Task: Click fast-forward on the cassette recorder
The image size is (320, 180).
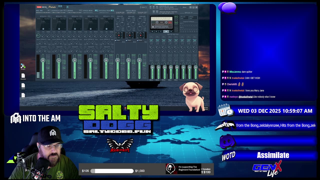Action: pos(156,31)
